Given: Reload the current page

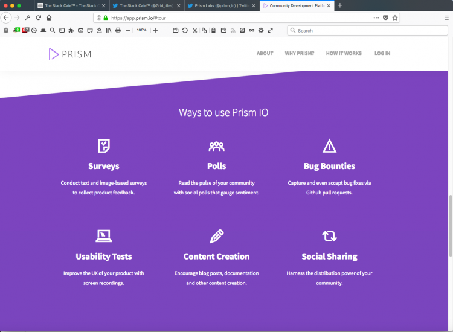Looking at the screenshot, I should pos(39,18).
